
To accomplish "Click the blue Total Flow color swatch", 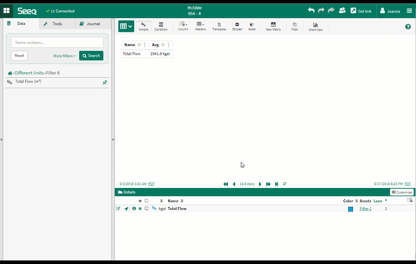I will pos(351,209).
